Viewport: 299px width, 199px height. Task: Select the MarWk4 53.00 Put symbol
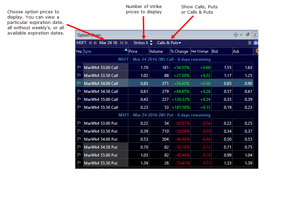[x=106, y=123]
